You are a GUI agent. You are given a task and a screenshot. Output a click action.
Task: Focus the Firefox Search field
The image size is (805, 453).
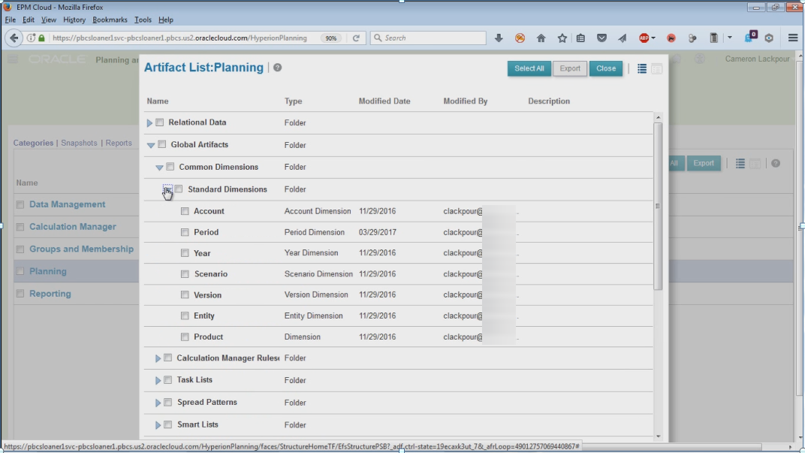(x=428, y=38)
